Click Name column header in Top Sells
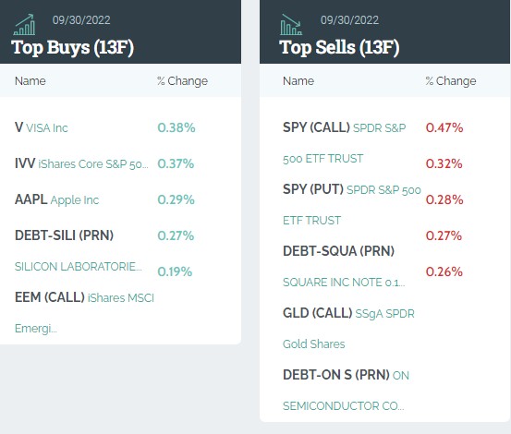This screenshot has width=511, height=434. pos(298,80)
